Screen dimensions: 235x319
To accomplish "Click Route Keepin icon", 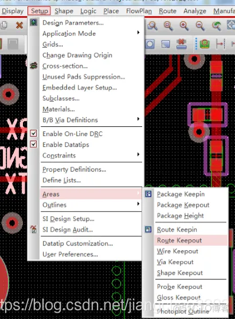I will pos(148,229).
